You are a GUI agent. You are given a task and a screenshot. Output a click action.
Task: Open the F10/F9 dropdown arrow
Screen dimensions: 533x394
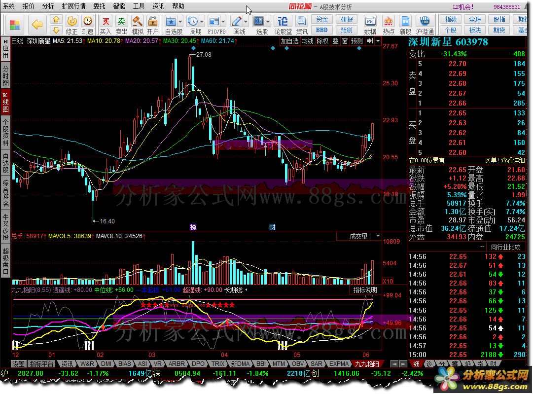pos(223,22)
